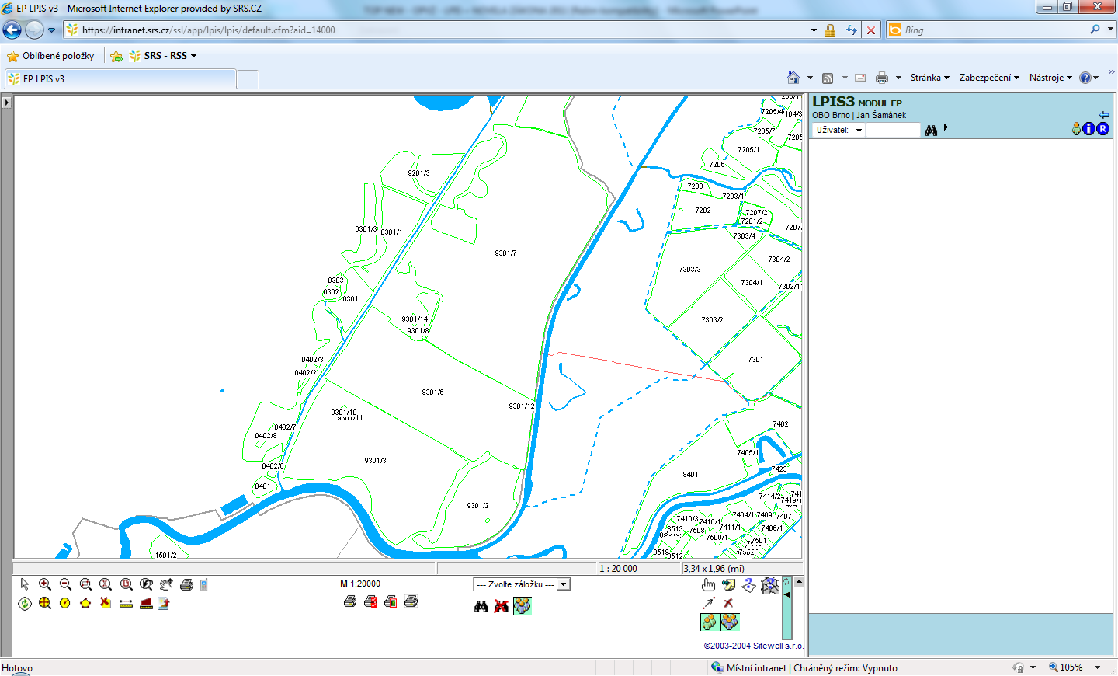Toggle the two-person users icon
1118x676 pixels.
pyautogui.click(x=709, y=622)
